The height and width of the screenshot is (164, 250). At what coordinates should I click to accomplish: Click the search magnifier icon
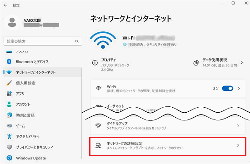coord(77,41)
